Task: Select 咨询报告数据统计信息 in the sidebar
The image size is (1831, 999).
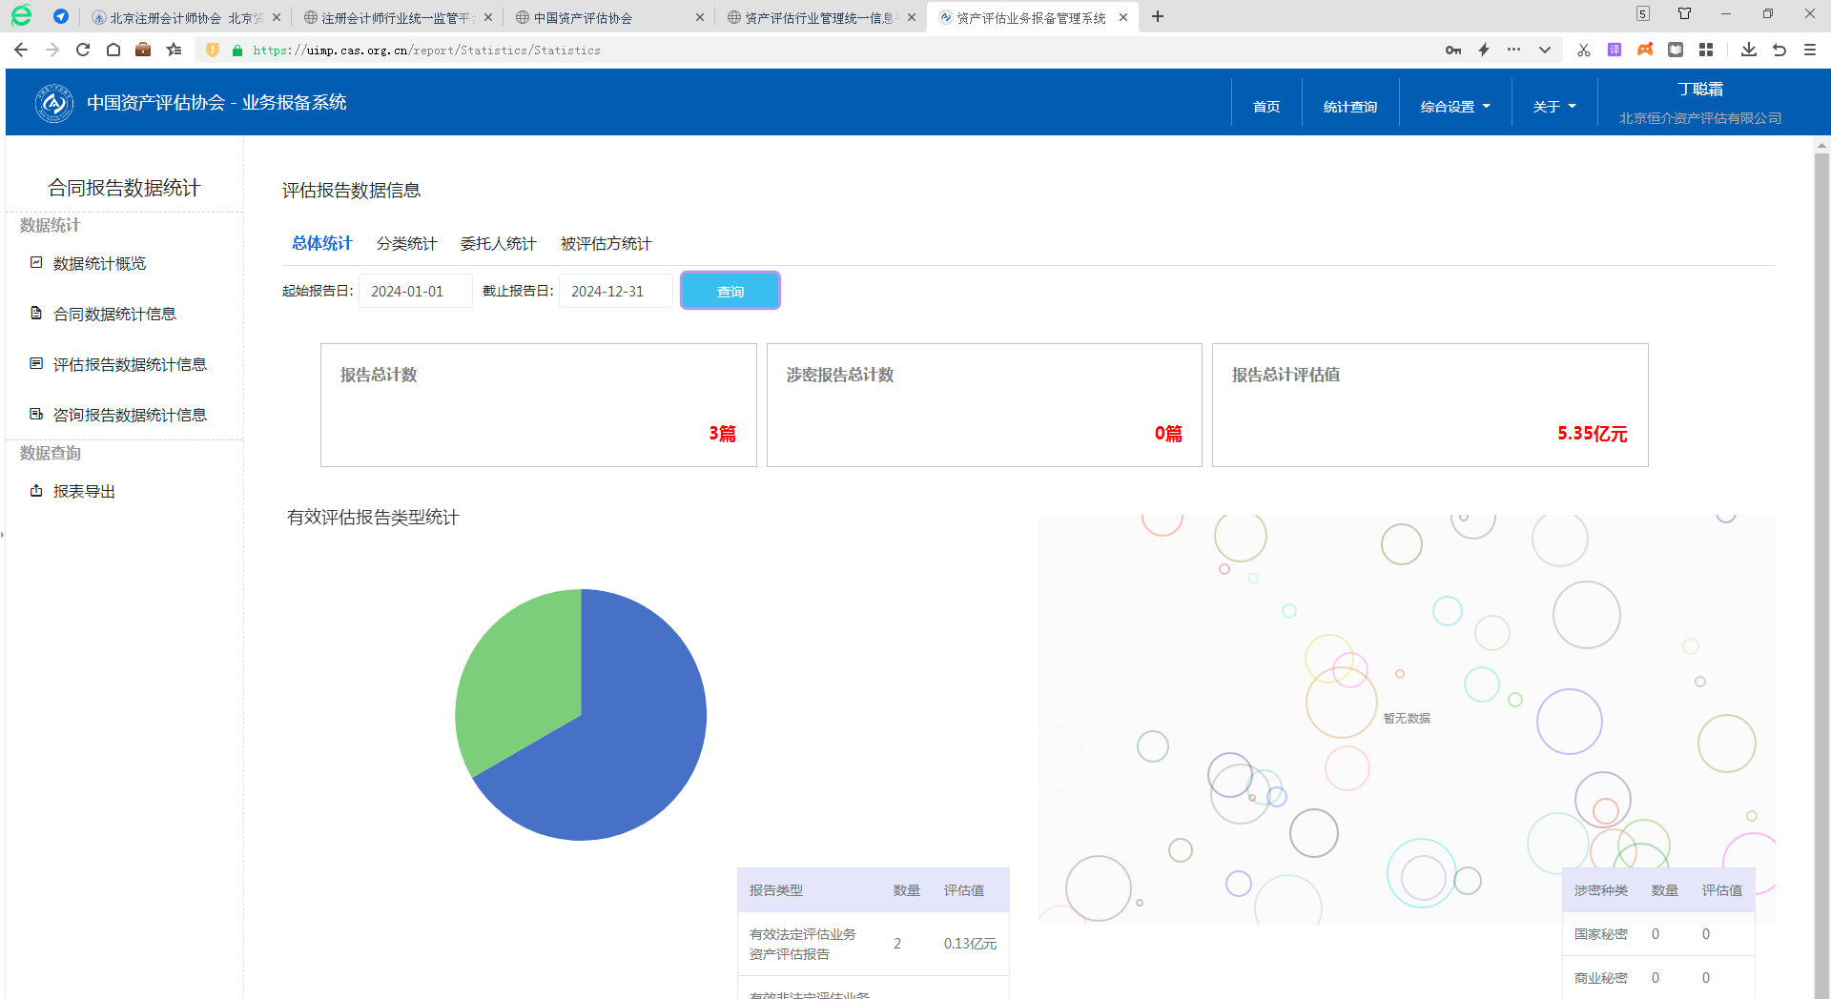Action: tap(130, 415)
